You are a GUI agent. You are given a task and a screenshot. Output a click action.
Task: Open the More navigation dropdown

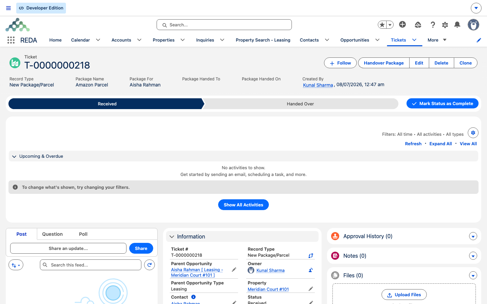tap(437, 40)
